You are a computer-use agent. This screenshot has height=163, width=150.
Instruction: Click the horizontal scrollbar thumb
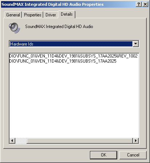pyautogui.click(x=21, y=141)
